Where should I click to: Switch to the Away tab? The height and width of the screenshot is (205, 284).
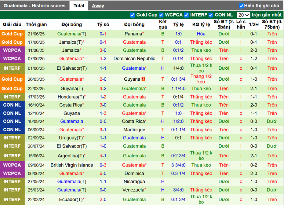98,6
